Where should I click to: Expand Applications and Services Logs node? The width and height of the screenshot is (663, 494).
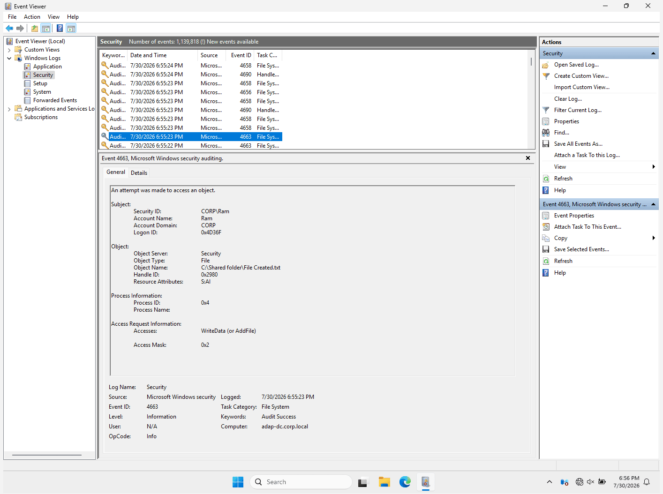(x=9, y=109)
